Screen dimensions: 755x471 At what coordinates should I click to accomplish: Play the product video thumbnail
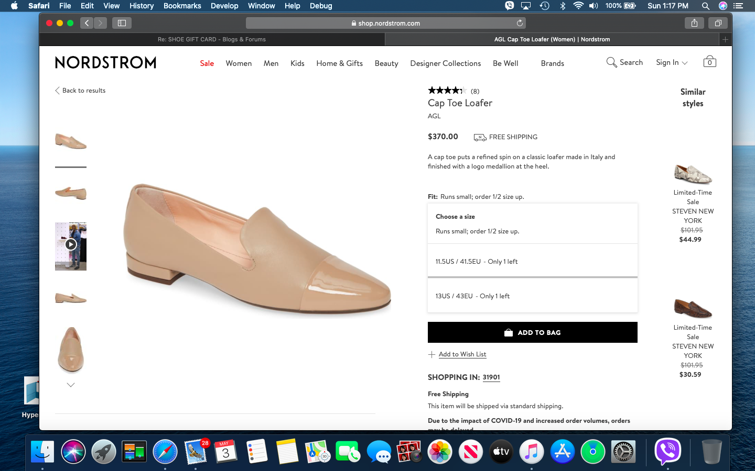coord(71,244)
